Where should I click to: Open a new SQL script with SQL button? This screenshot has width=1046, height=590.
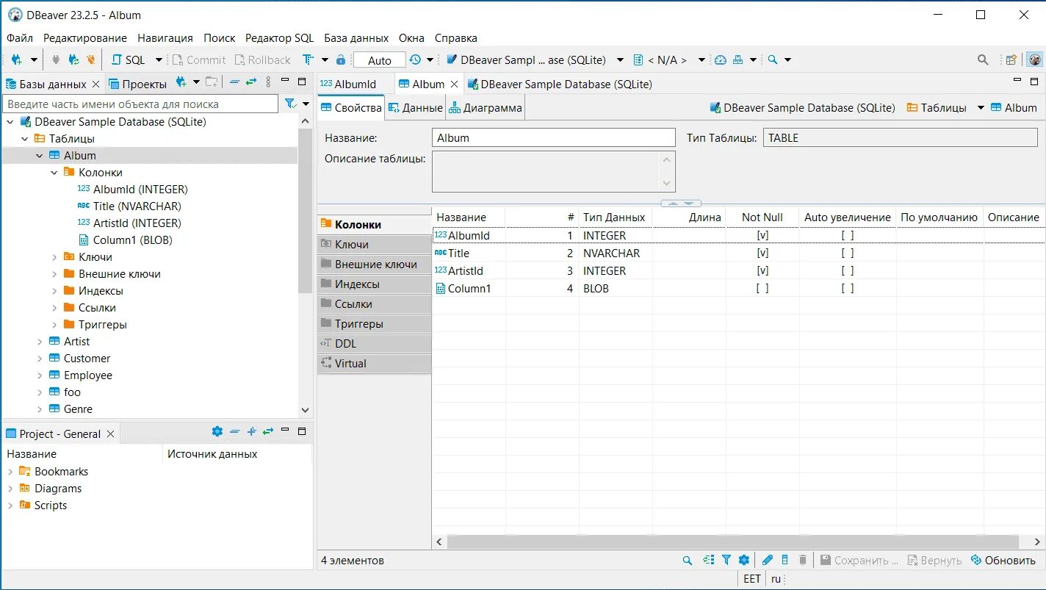[129, 60]
